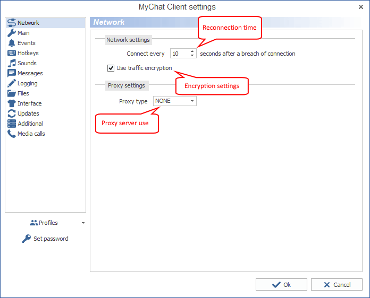Open the Proxy type dropdown
This screenshot has height=298, width=370.
(x=174, y=101)
